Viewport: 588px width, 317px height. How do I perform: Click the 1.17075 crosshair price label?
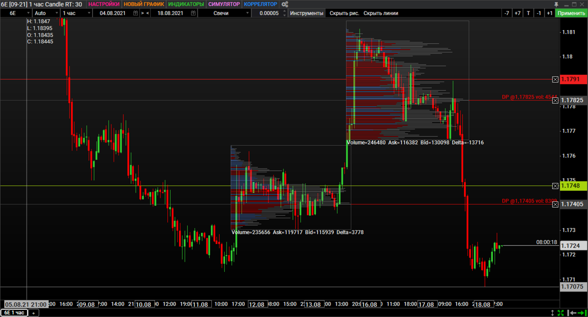(573, 287)
